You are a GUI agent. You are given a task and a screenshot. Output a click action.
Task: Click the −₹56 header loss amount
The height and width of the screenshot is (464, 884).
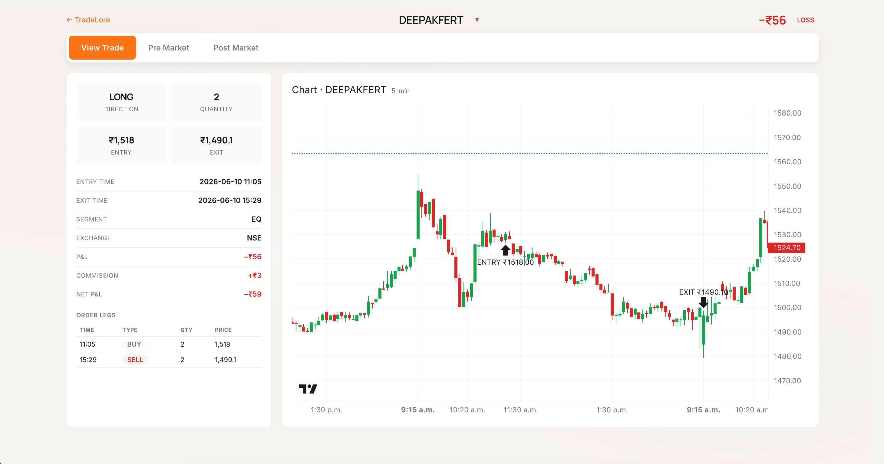(772, 20)
